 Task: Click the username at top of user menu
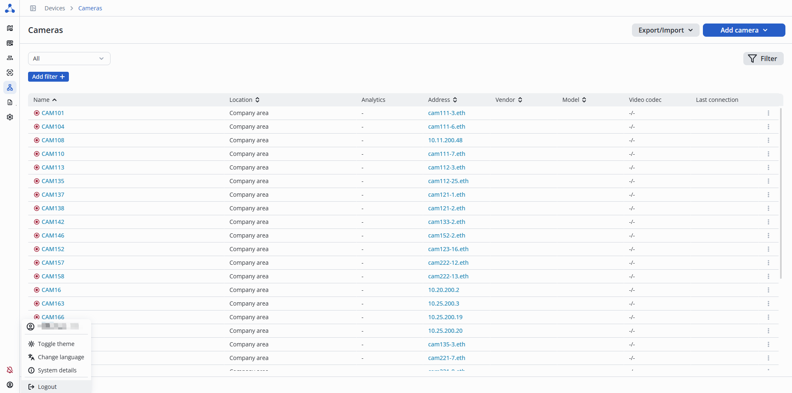pyautogui.click(x=58, y=326)
